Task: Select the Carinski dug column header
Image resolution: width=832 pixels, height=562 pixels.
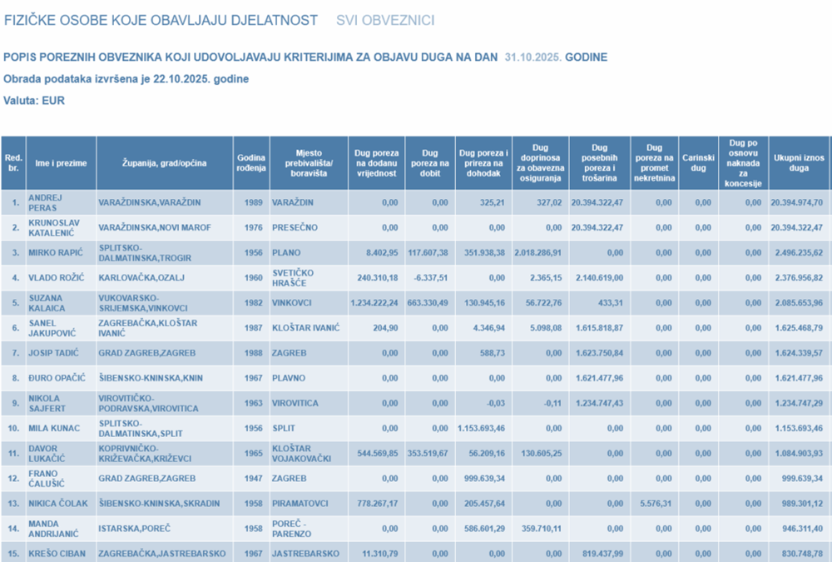Action: coord(697,162)
